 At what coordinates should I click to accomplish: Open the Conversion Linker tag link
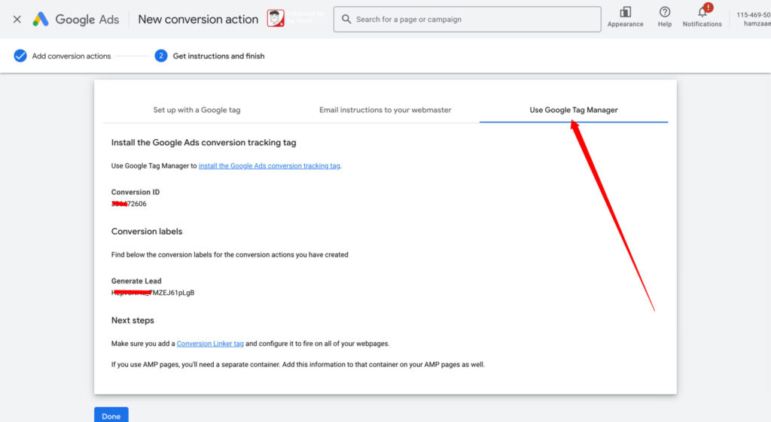[x=210, y=344]
